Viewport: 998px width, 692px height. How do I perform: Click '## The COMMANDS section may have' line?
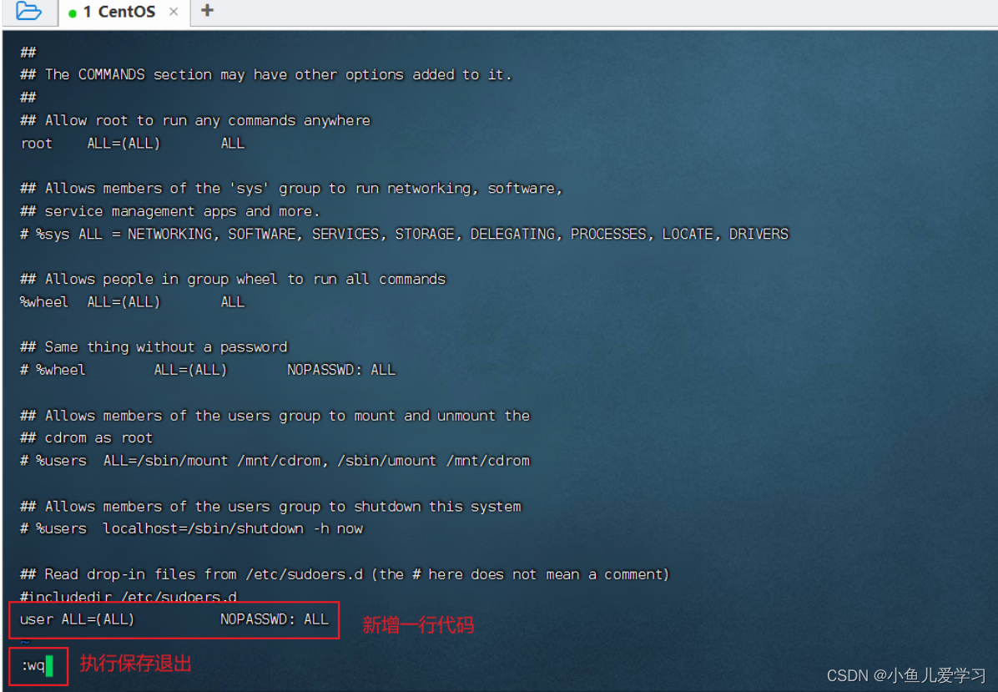[x=266, y=74]
